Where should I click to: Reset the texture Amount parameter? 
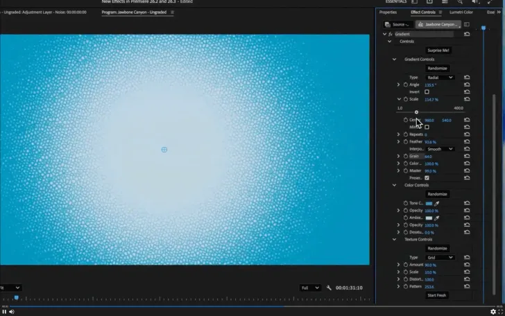tap(467, 265)
